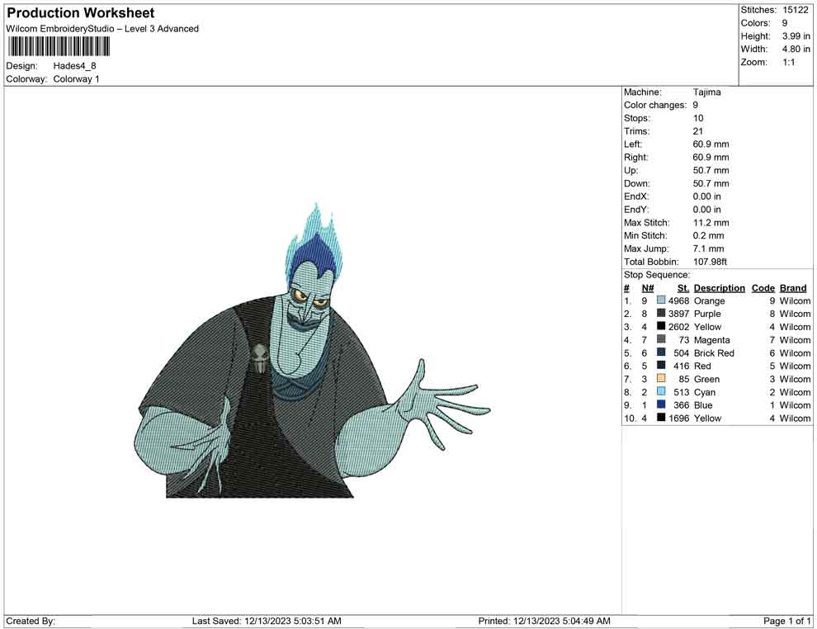This screenshot has height=629, width=817.
Task: Click the N# column header
Action: click(x=648, y=288)
